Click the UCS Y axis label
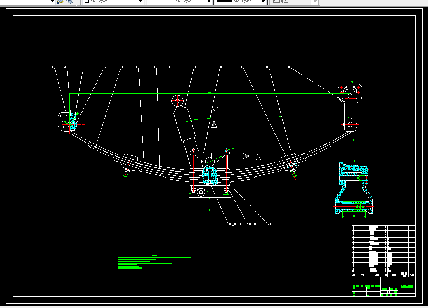Viewport: 428px width, 308px height. pos(215,111)
